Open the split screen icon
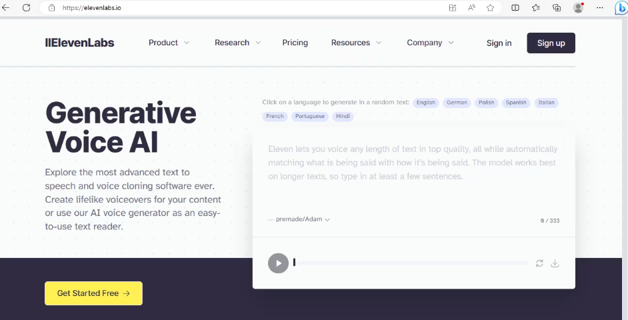 coord(515,7)
